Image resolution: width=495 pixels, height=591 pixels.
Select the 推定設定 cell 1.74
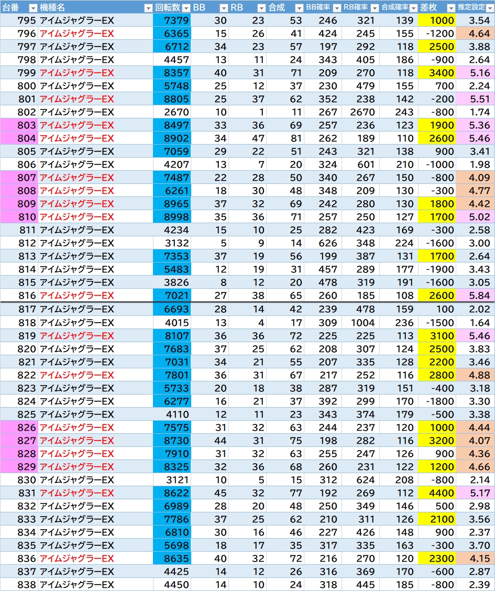pyautogui.click(x=475, y=112)
